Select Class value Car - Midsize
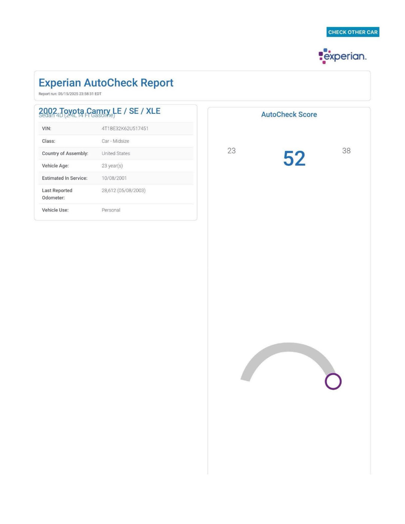 [115, 141]
